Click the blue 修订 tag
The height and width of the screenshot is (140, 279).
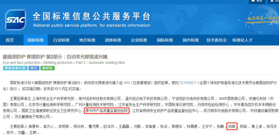[x=34, y=68]
